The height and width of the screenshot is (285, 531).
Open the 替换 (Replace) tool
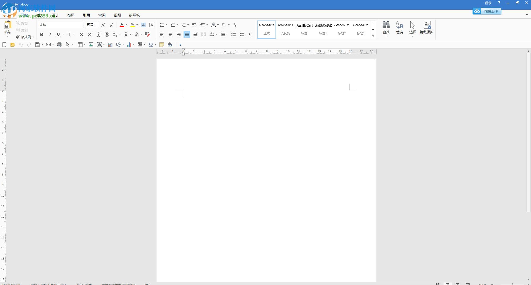[x=399, y=28]
